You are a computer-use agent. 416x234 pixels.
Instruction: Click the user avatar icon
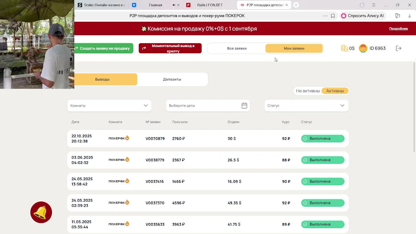coord(363,48)
